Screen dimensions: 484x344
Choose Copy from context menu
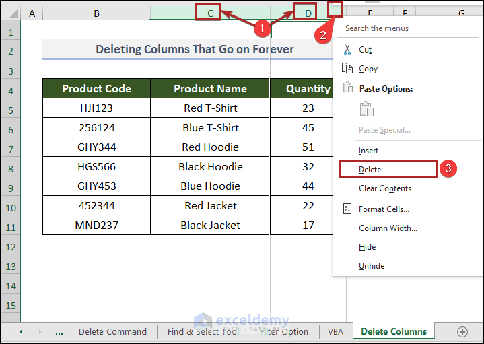click(x=407, y=69)
